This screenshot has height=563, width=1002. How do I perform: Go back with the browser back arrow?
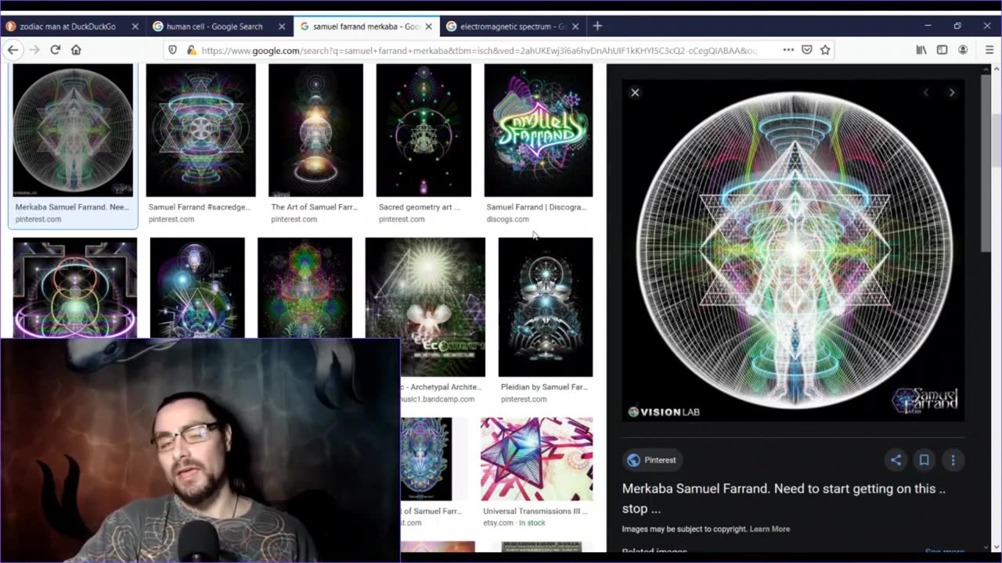pos(13,49)
